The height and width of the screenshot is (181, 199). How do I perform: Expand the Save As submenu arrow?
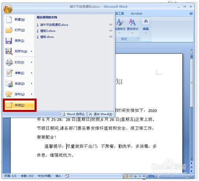pyautogui.click(x=31, y=51)
